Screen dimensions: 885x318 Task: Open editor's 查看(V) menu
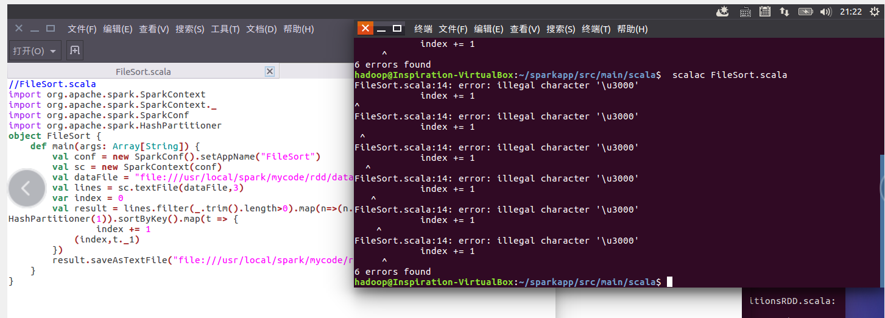[154, 29]
